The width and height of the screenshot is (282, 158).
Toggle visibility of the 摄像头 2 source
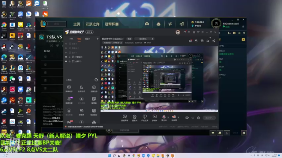66,48
